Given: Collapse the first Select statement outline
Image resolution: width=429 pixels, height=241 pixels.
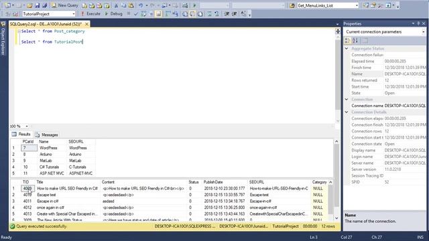Looking at the screenshot, I should point(19,31).
